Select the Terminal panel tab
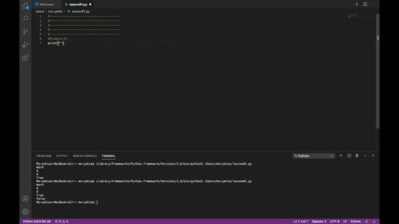 [x=108, y=156]
